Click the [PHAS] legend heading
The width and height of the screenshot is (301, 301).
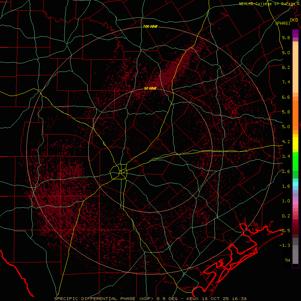click(x=283, y=23)
